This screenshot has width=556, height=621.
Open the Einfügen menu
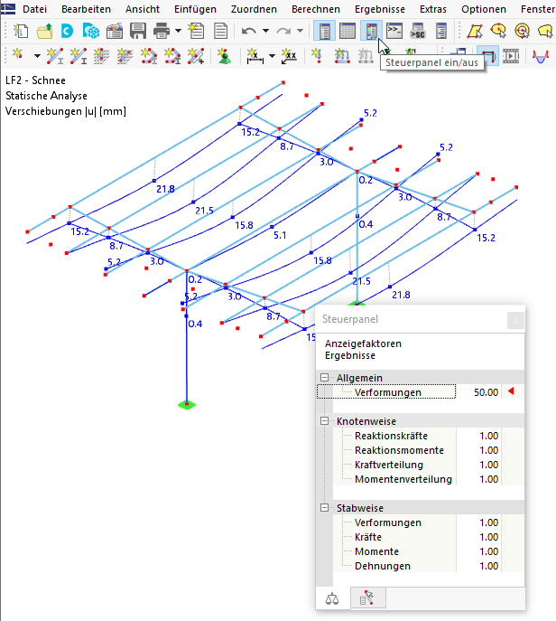coord(195,9)
